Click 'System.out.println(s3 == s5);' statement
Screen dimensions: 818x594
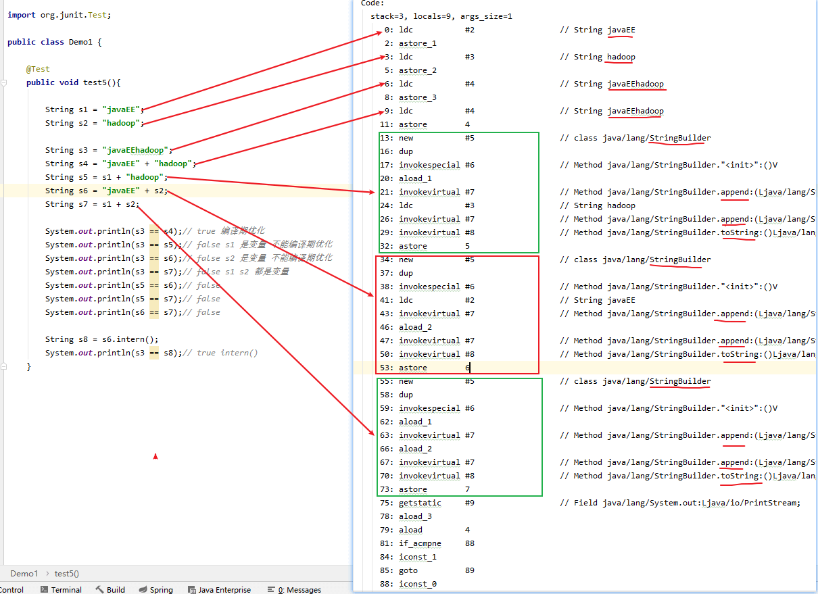pyautogui.click(x=114, y=245)
